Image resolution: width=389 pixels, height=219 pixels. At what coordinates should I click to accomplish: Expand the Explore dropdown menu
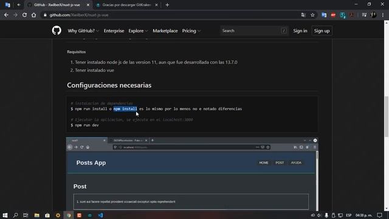[138, 31]
